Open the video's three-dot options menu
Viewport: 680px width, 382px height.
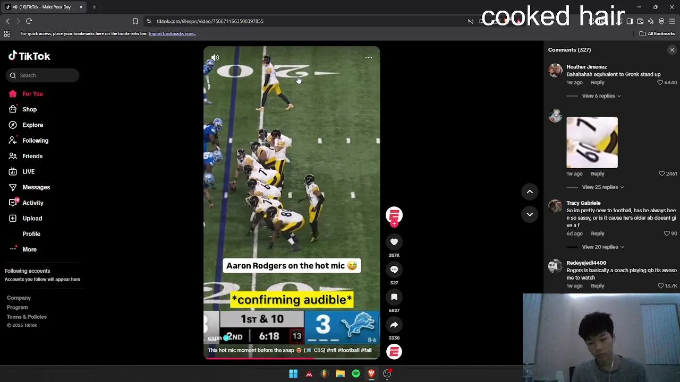[368, 58]
